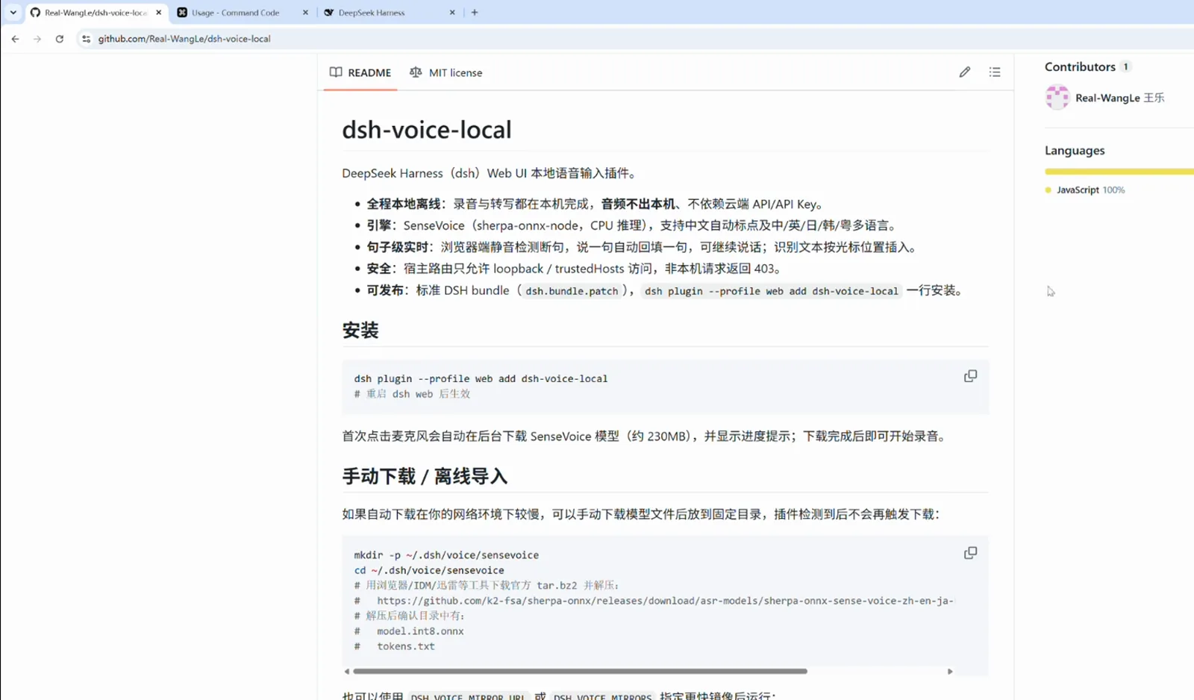
Task: Click the 句子级实时 bullet text
Action: point(643,247)
